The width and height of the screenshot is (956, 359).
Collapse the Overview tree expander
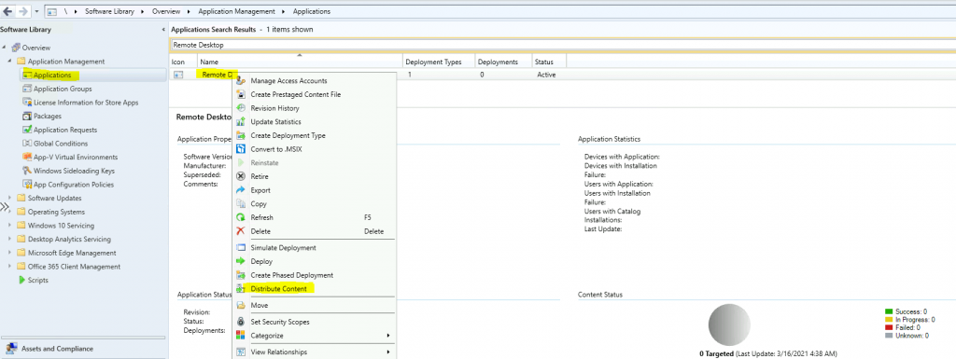click(5, 48)
